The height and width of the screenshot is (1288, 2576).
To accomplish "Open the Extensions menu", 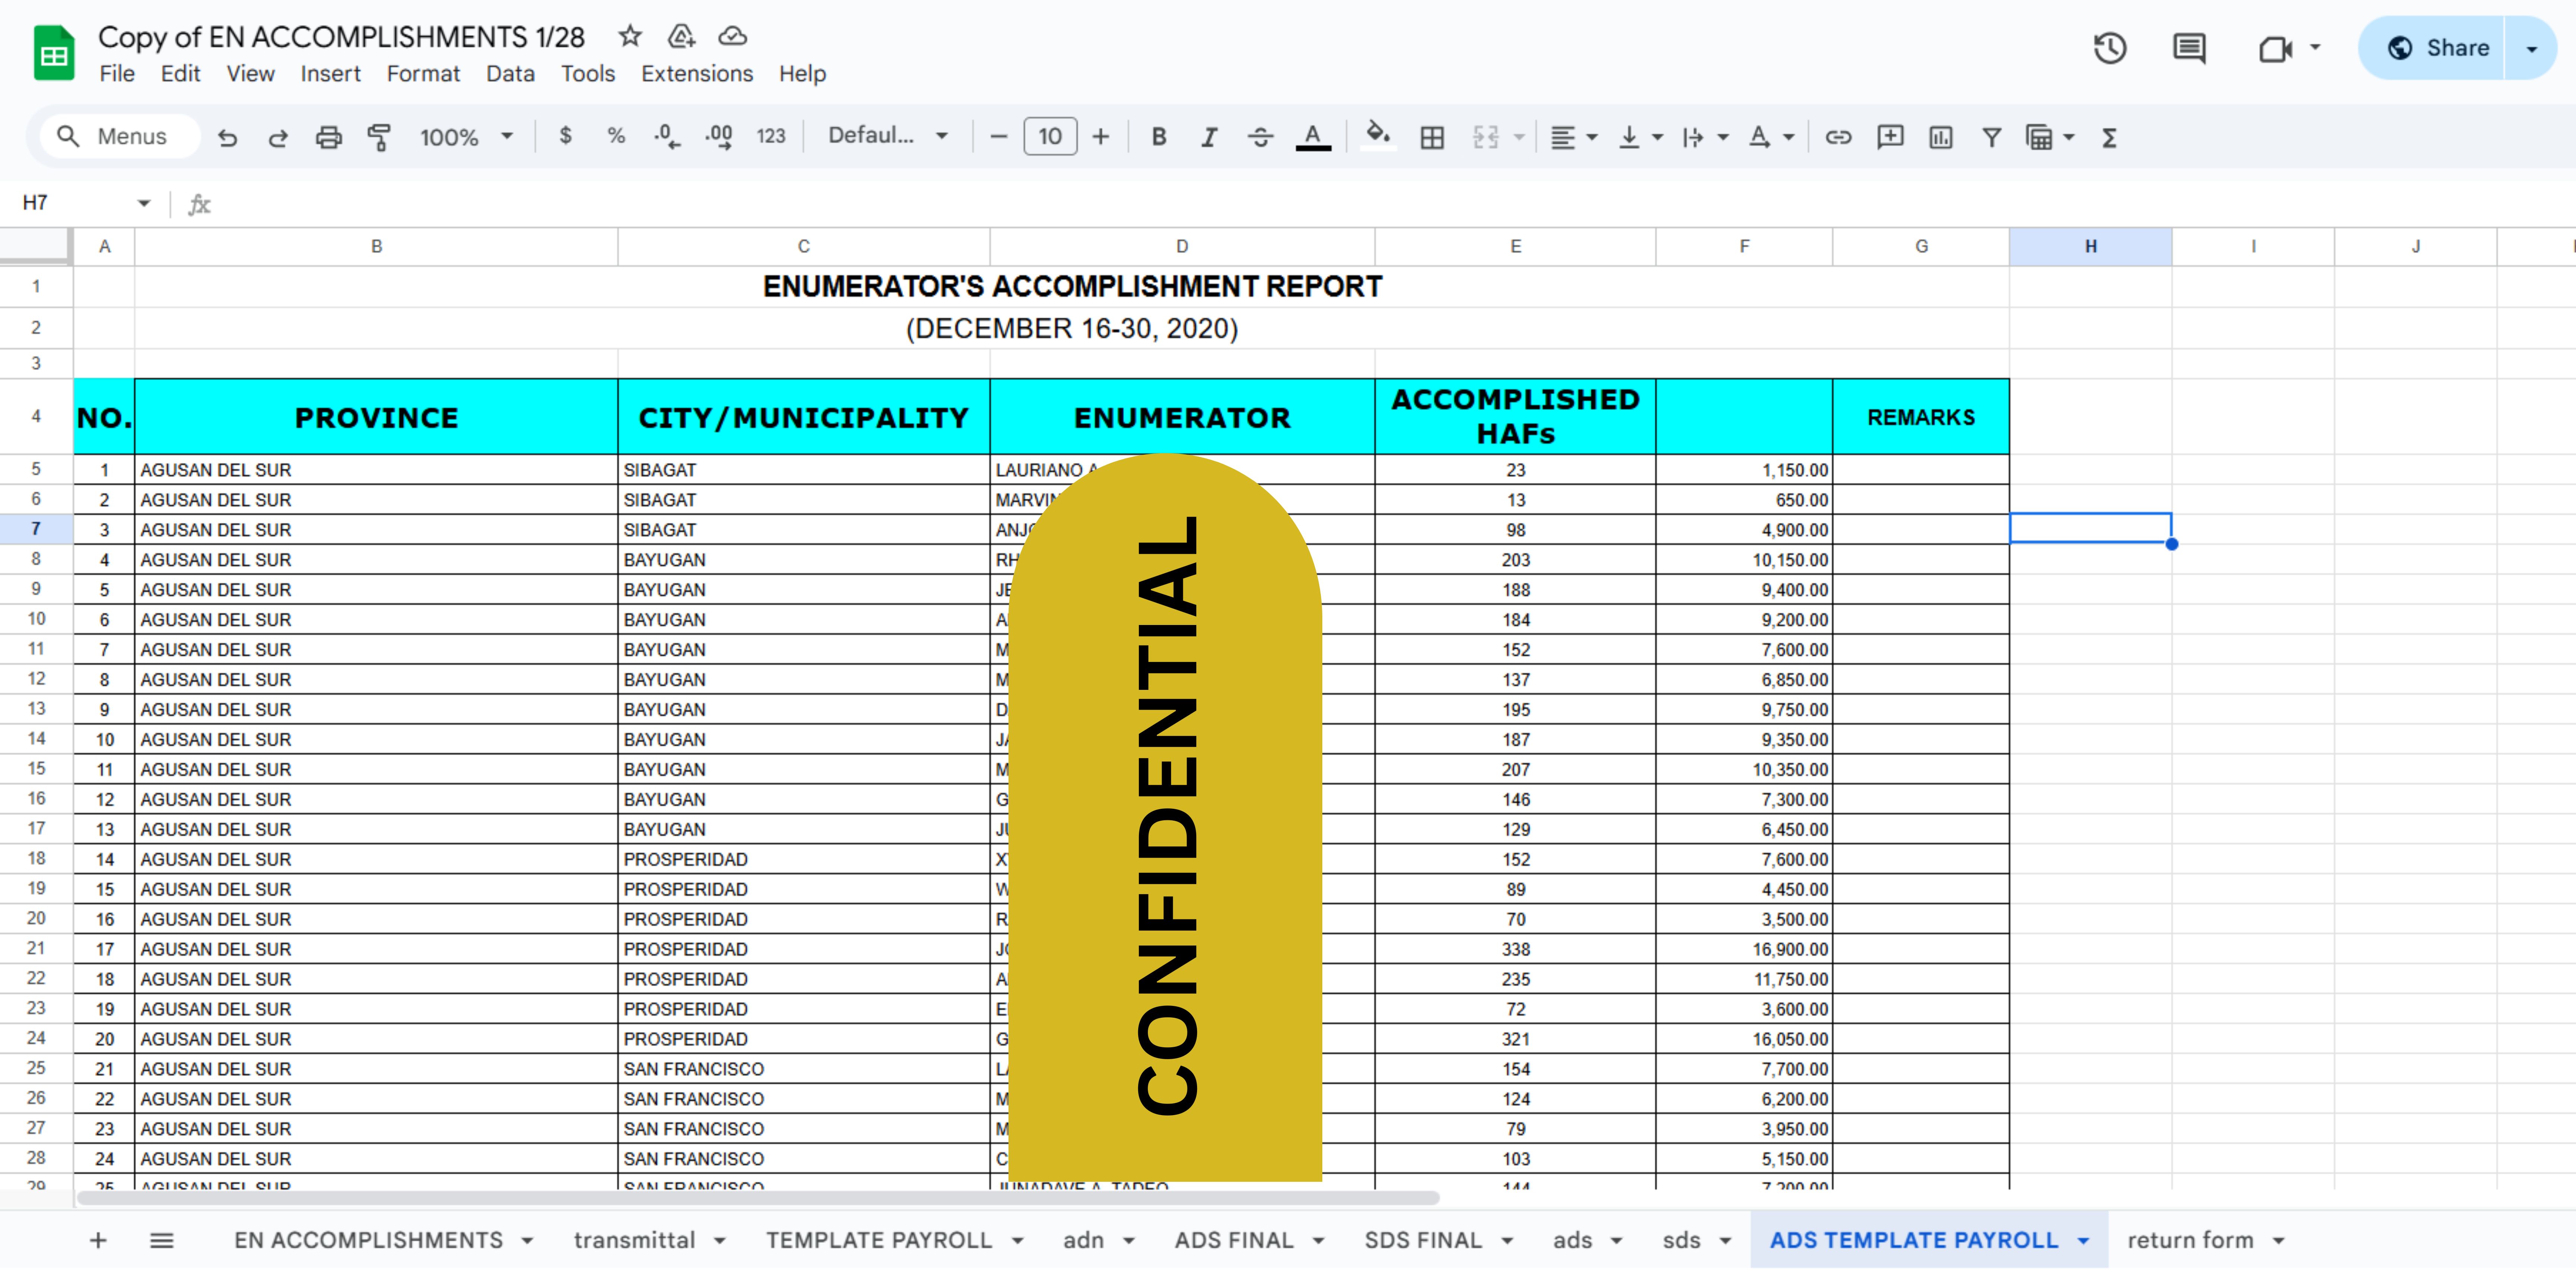I will [x=697, y=74].
